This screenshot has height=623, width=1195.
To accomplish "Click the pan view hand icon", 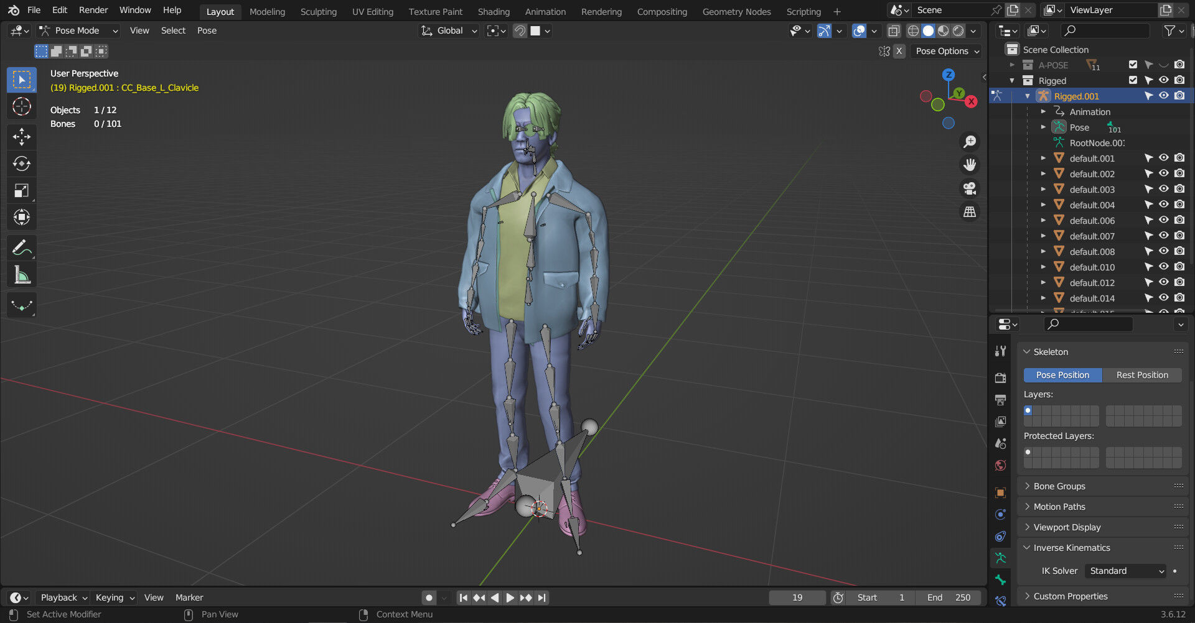I will coord(970,165).
